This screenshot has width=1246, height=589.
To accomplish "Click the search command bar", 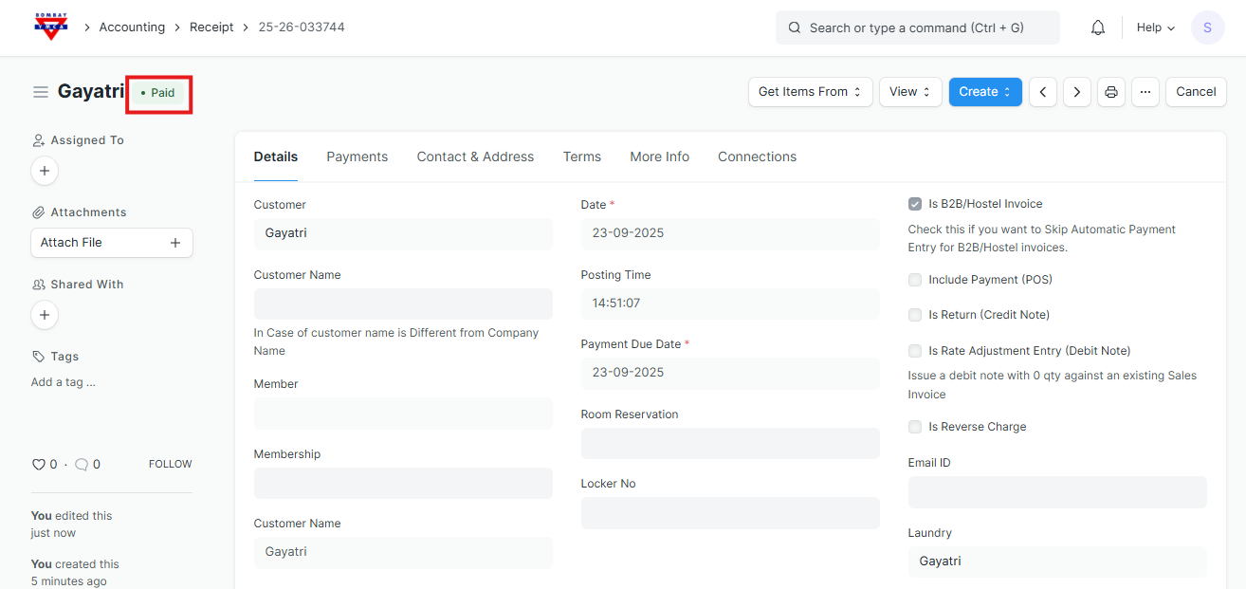I will pos(917,28).
